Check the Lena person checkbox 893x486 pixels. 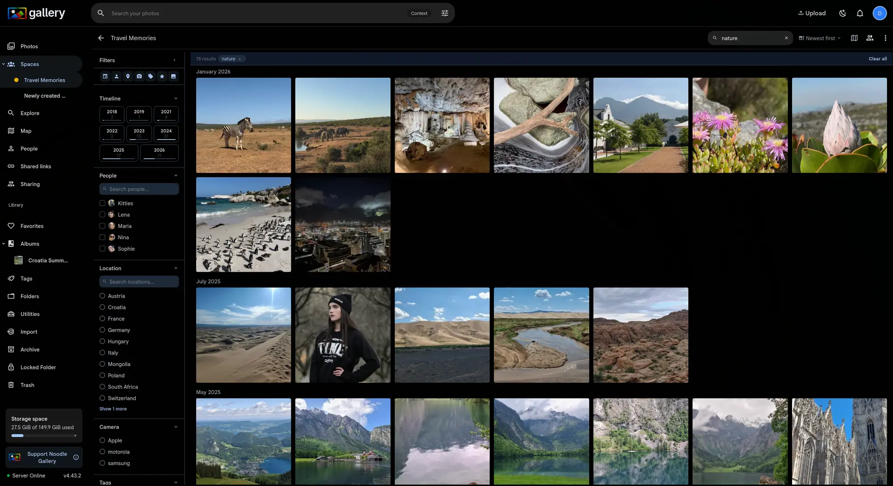click(x=102, y=215)
